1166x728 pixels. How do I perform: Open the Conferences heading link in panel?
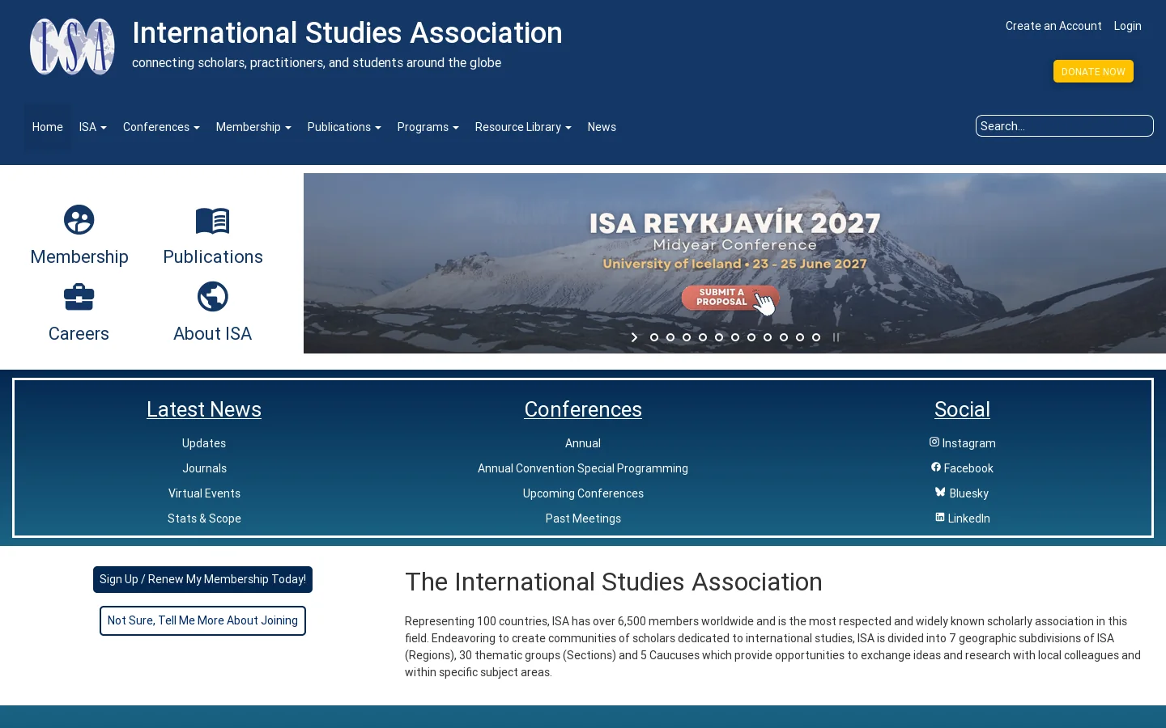pos(583,409)
